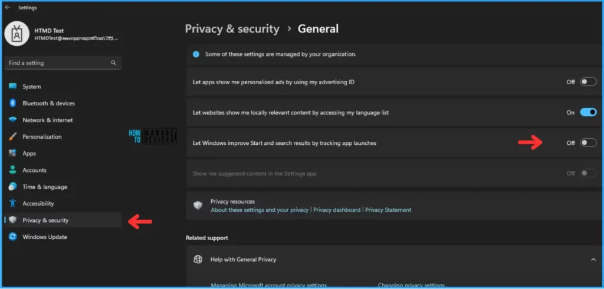Collapse the Help with General Privacy section

tap(593, 260)
